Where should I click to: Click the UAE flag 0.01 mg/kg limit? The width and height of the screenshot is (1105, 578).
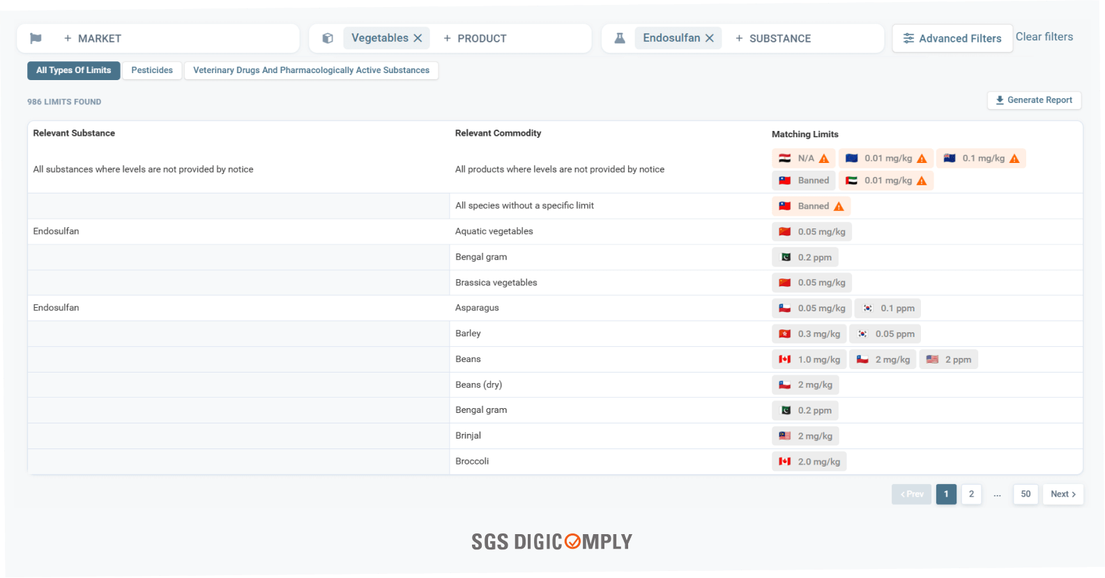click(885, 181)
